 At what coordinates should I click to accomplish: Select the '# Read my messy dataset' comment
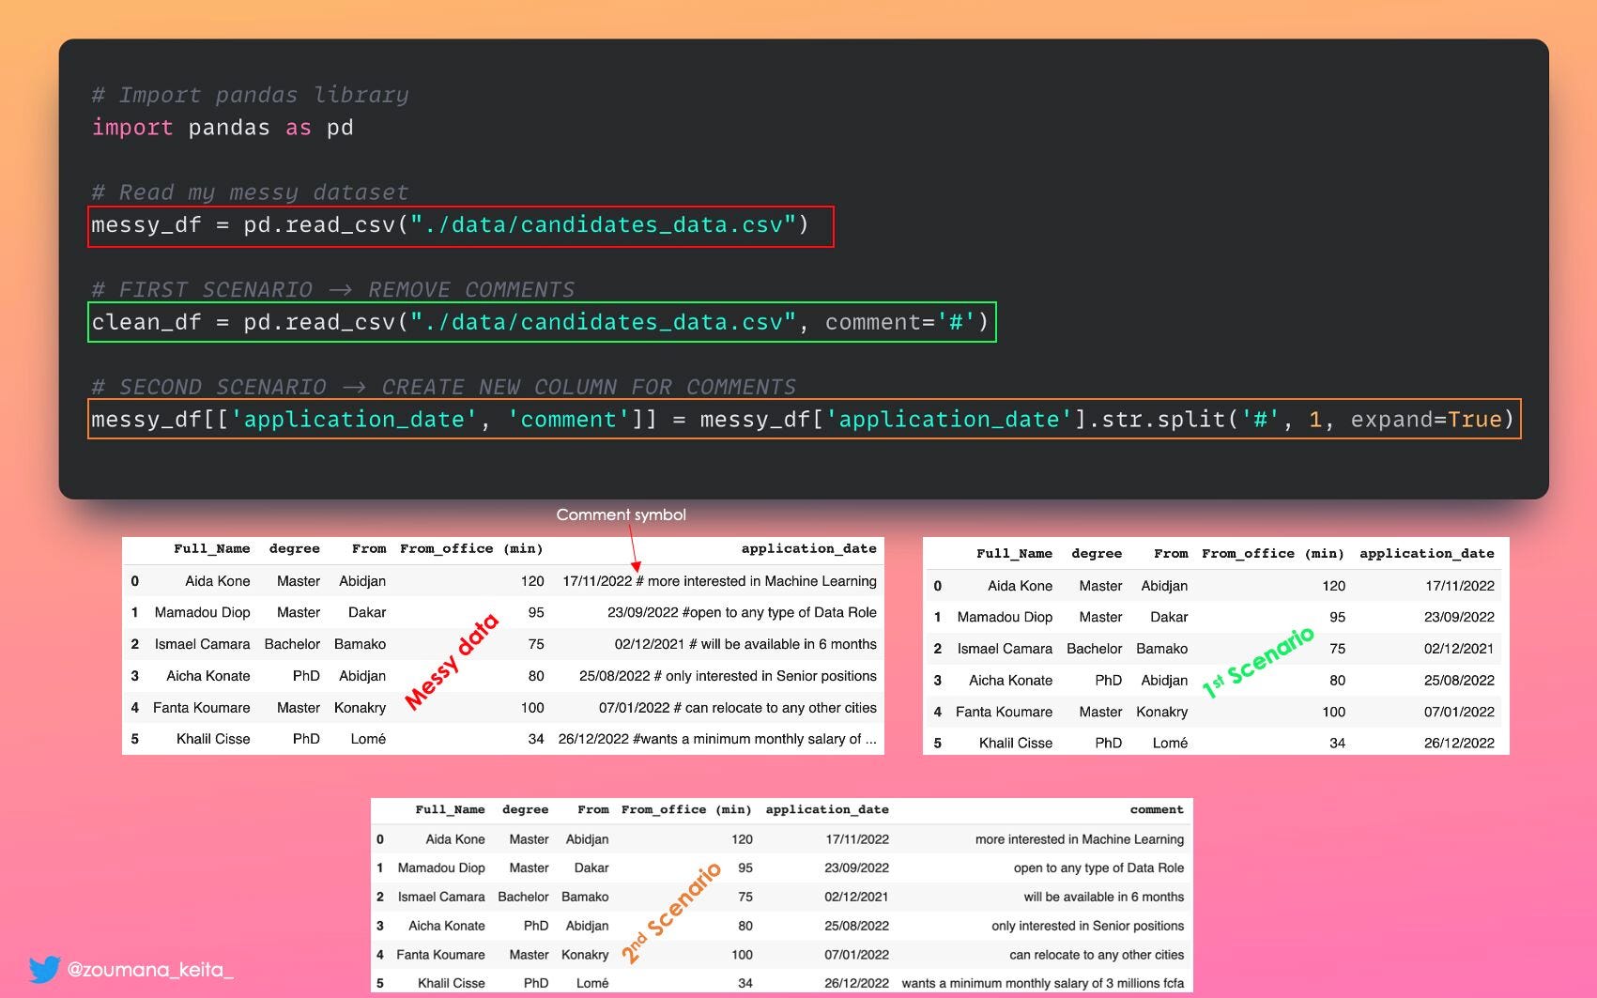click(250, 192)
